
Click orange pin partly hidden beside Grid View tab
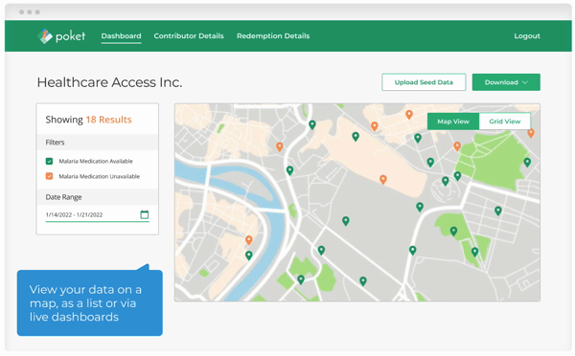(531, 133)
